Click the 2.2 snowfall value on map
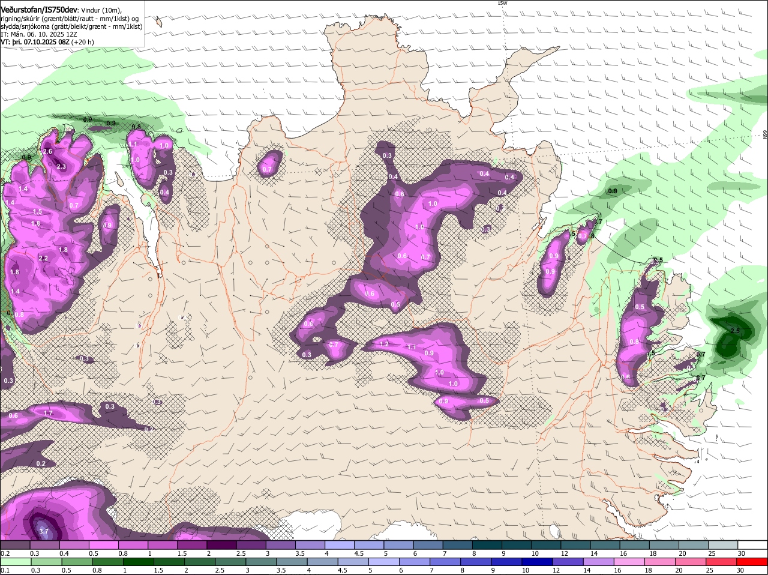Image resolution: width=768 pixels, height=575 pixels. coord(43,258)
